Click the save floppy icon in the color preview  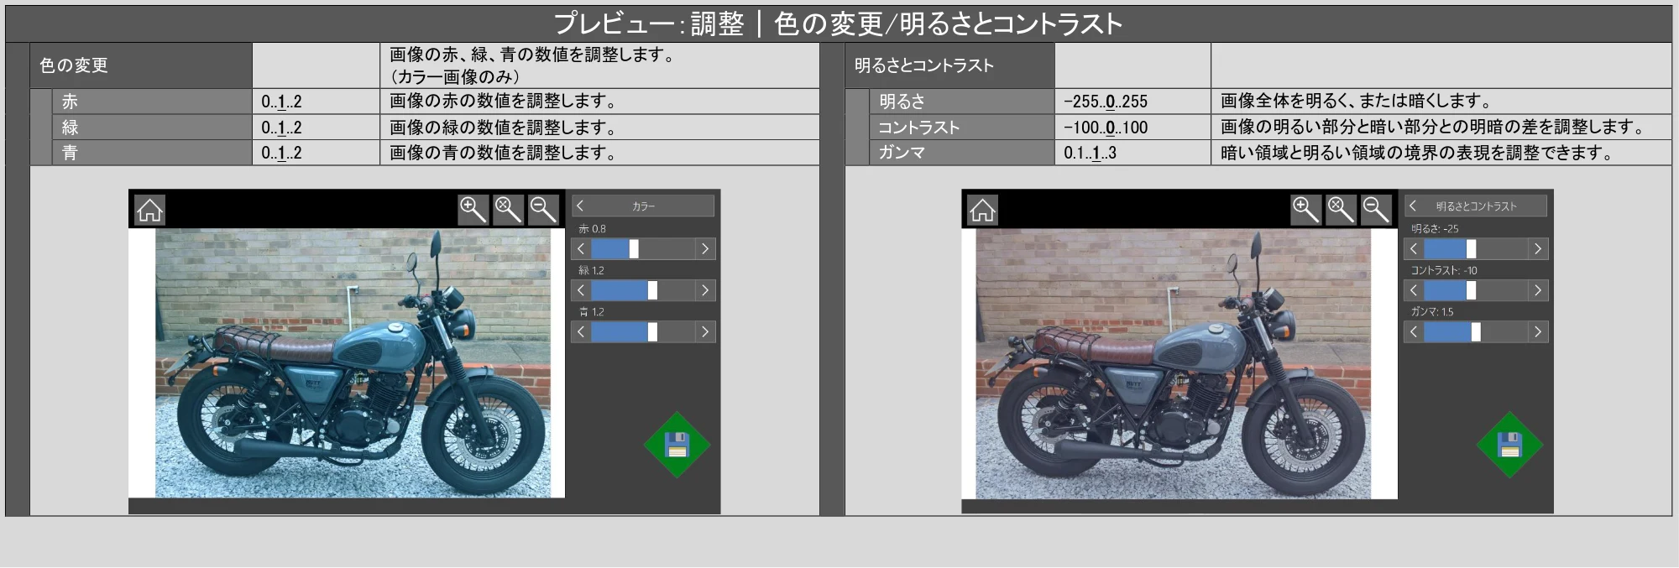[677, 446]
